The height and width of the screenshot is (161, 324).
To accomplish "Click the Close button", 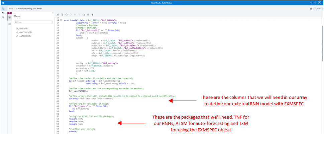I will pyautogui.click(x=318, y=9).
